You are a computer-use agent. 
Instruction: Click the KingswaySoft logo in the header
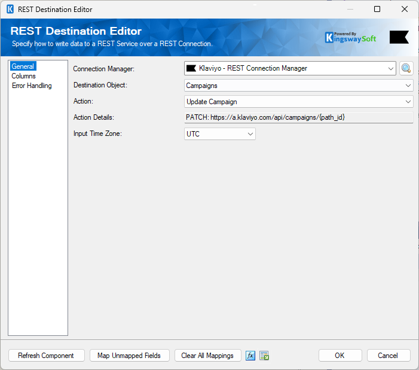click(351, 37)
